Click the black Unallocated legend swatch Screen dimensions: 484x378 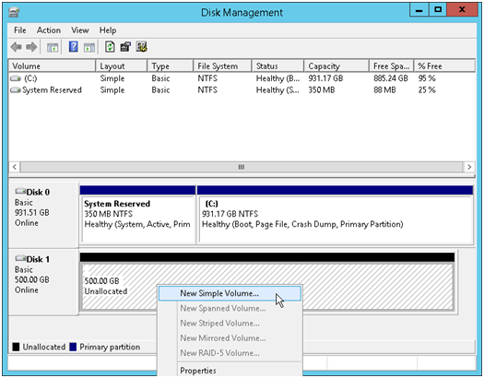tap(16, 347)
